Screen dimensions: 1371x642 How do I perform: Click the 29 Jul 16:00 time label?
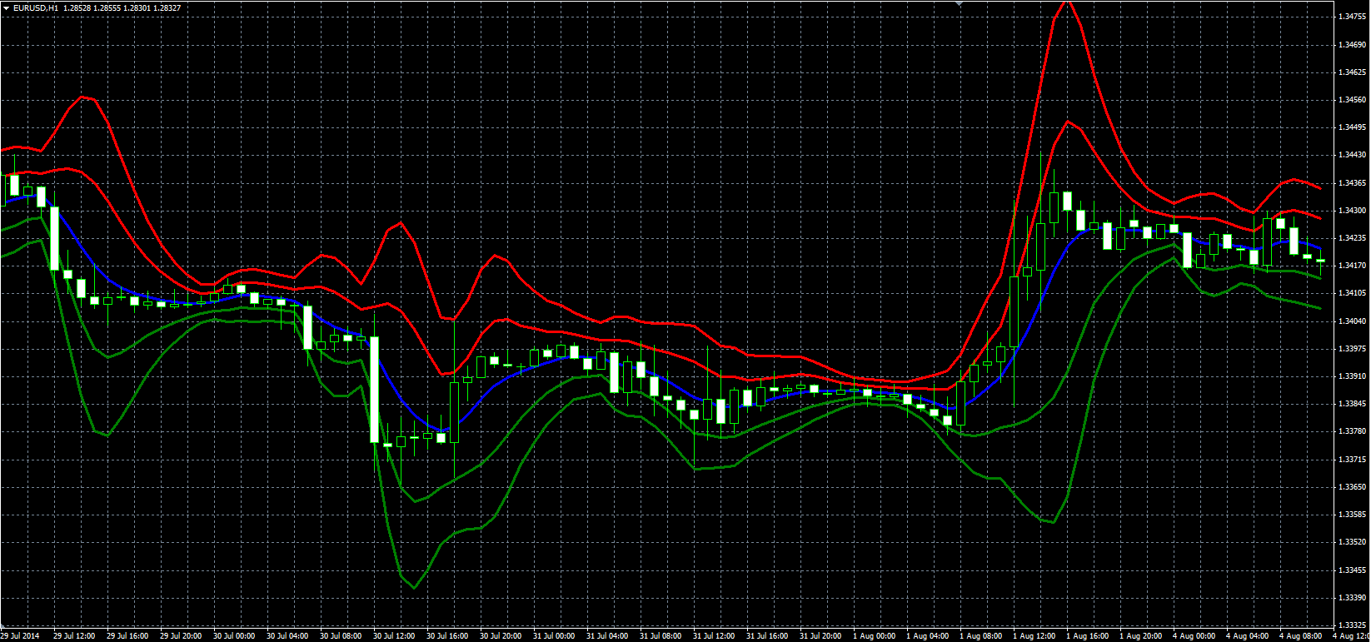pos(127,636)
